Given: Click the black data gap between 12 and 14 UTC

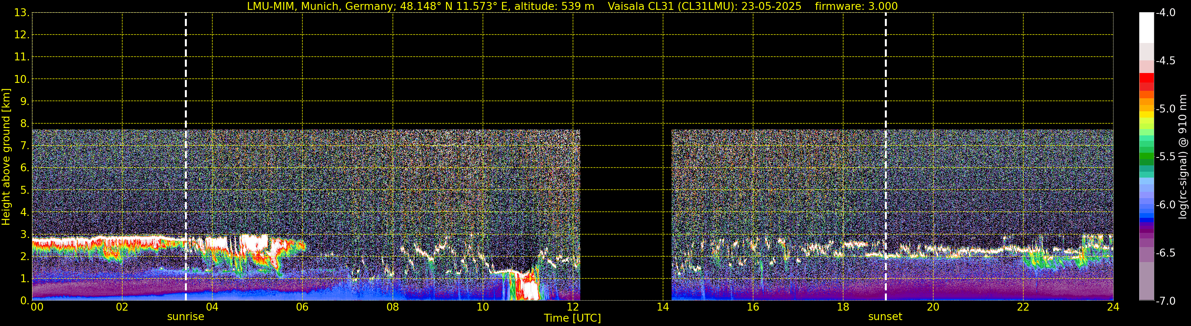Looking at the screenshot, I should (626, 215).
